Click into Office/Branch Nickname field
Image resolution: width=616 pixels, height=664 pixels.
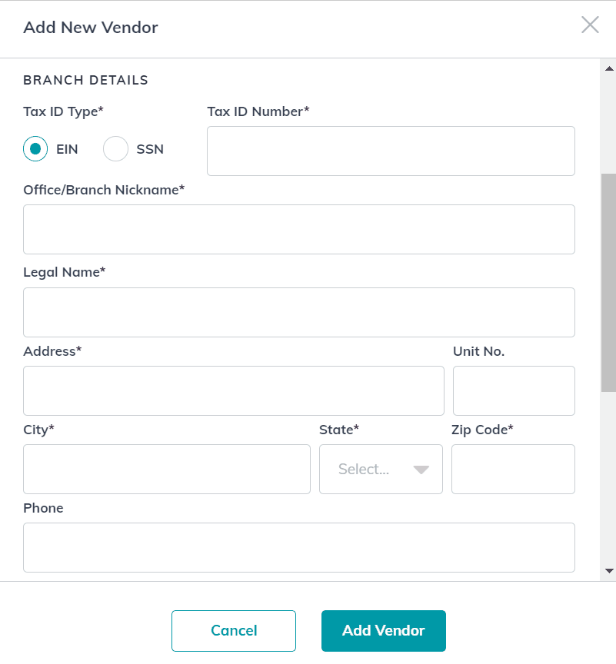(x=299, y=230)
